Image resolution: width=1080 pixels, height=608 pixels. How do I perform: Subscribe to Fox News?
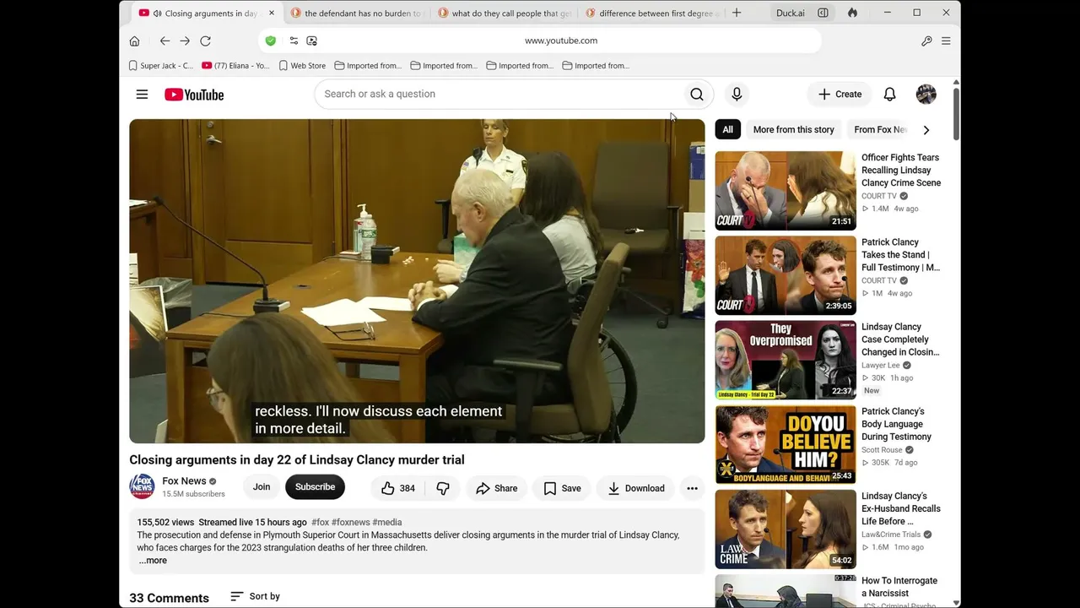[x=315, y=486]
